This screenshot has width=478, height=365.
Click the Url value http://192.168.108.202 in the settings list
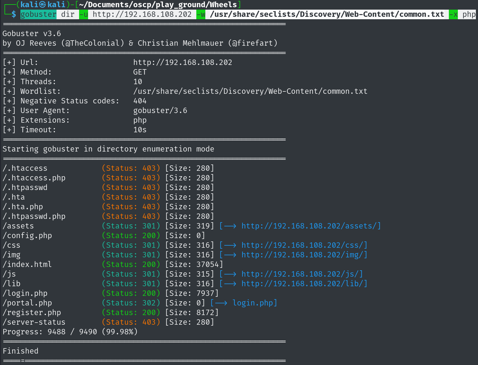pos(183,62)
